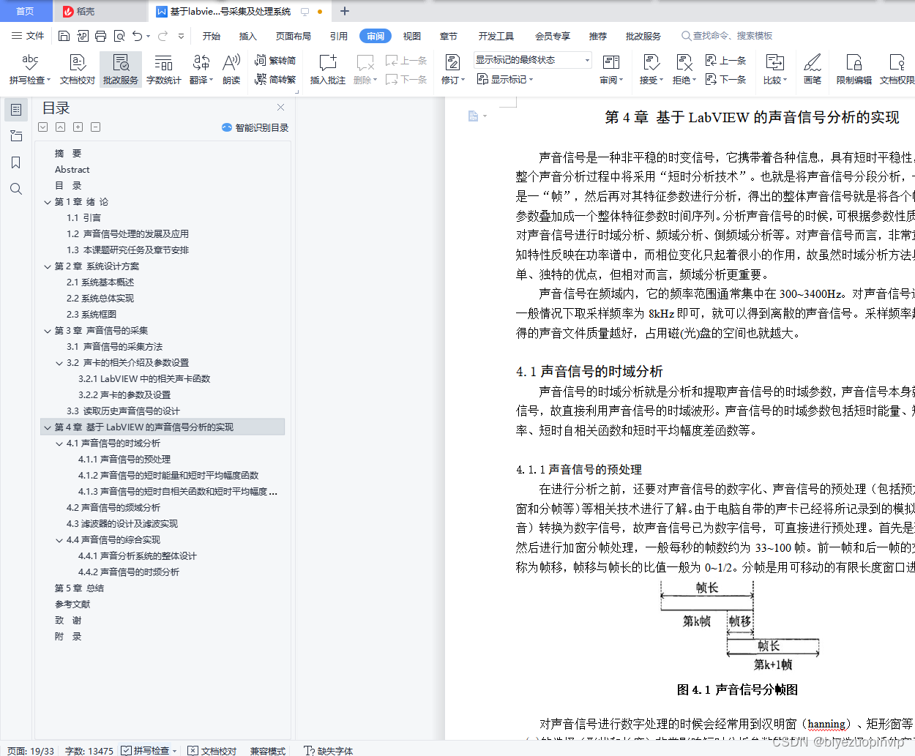Jump to 摘 要 in outline
The image size is (915, 756).
point(68,154)
